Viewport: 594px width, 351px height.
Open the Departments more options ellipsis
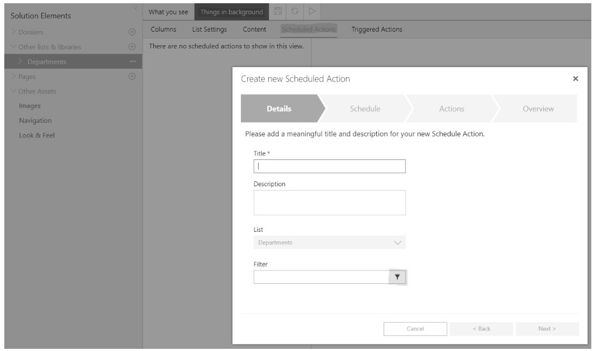(x=131, y=62)
